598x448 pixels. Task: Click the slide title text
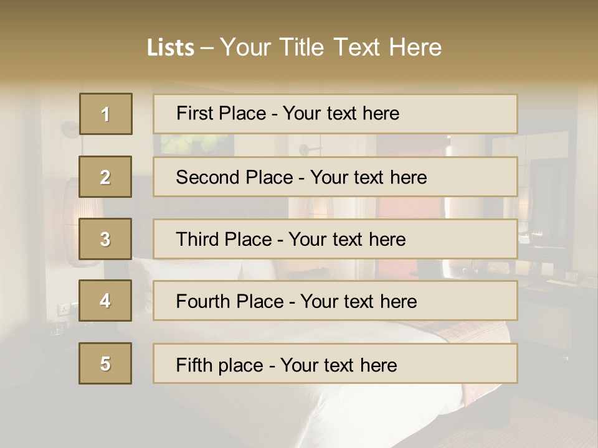point(294,47)
